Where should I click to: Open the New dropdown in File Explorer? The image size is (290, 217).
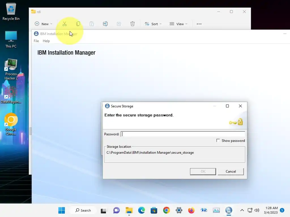[x=43, y=24]
